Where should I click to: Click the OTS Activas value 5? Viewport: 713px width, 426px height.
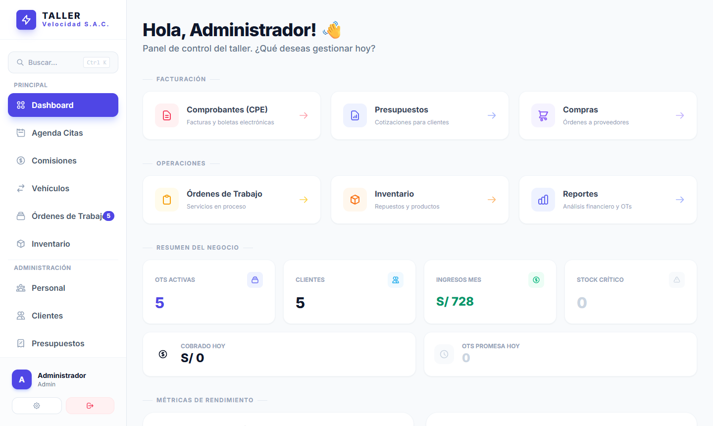[x=159, y=303]
